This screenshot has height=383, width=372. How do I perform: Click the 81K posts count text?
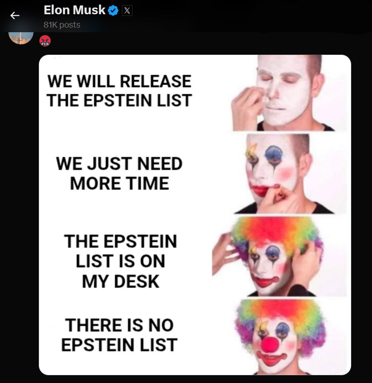(x=62, y=25)
